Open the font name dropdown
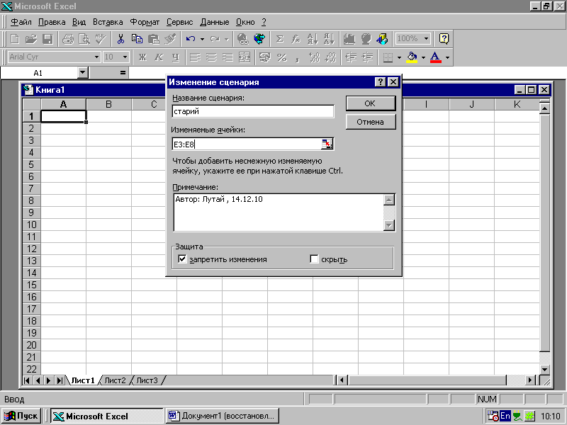This screenshot has height=425, width=567. tap(96, 57)
